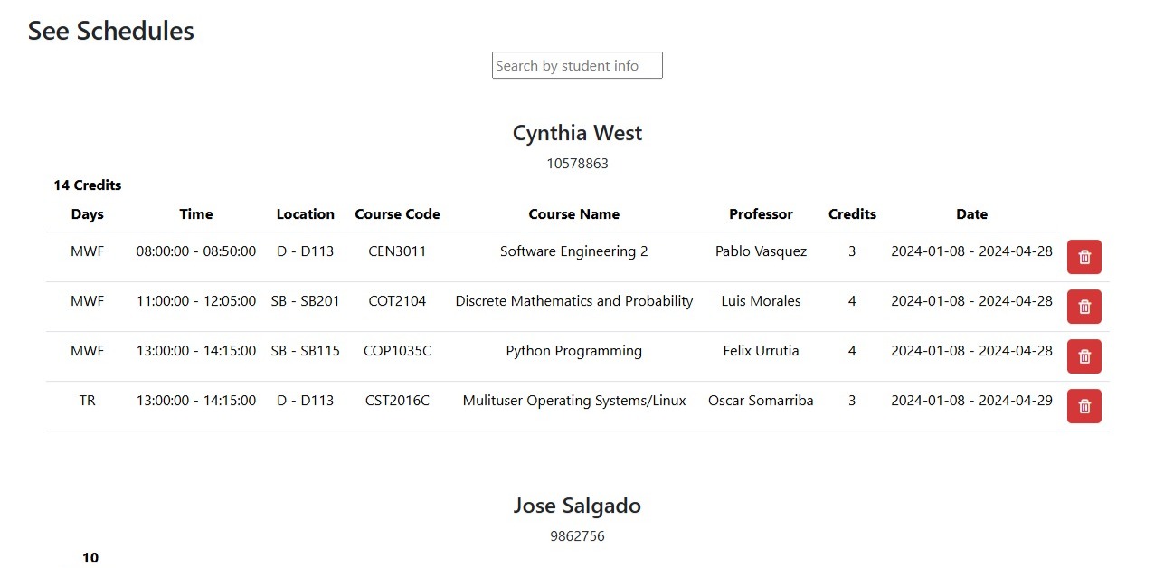Delete the Software Engineering 2 course row

click(x=1084, y=257)
